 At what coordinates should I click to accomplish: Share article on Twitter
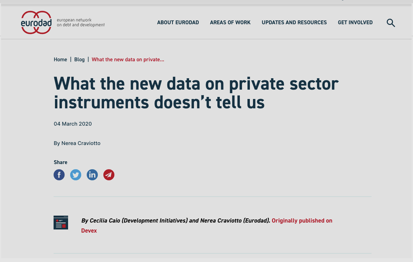coord(76,175)
